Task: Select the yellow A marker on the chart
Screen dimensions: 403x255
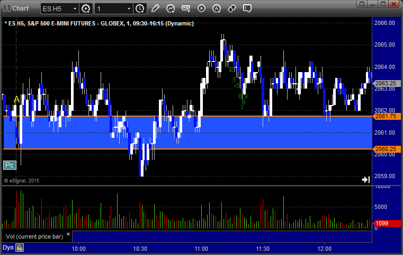Action: 17,99
